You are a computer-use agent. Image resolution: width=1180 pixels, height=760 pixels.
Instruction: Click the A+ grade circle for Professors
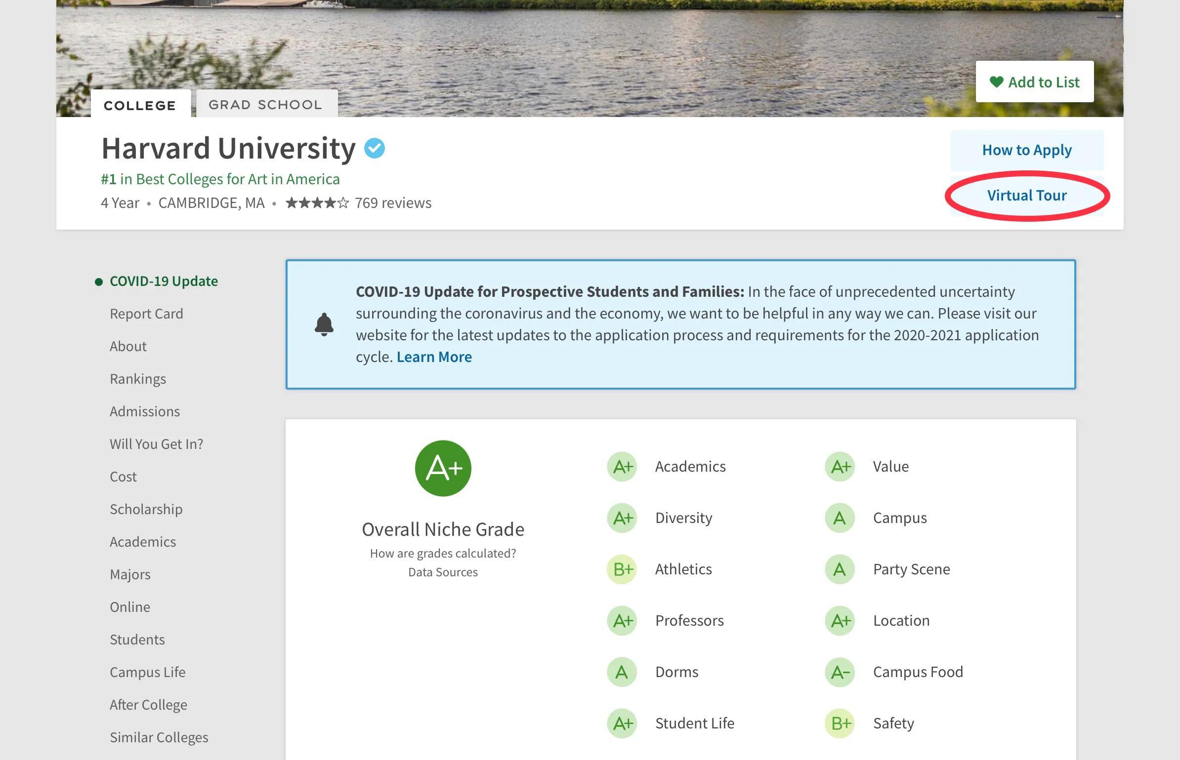tap(622, 621)
